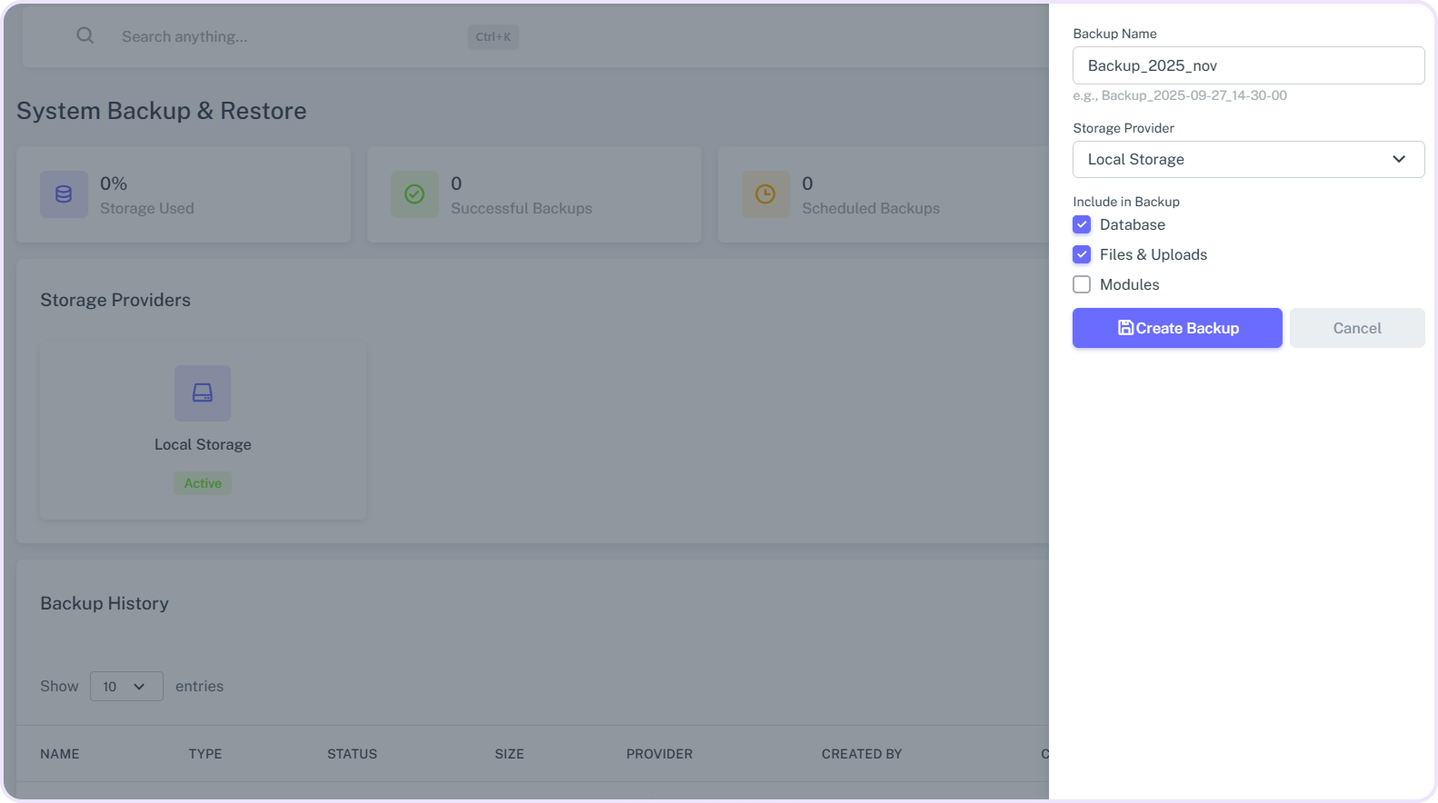Click the Local Storage drive icon
This screenshot has width=1438, height=803.
point(203,393)
